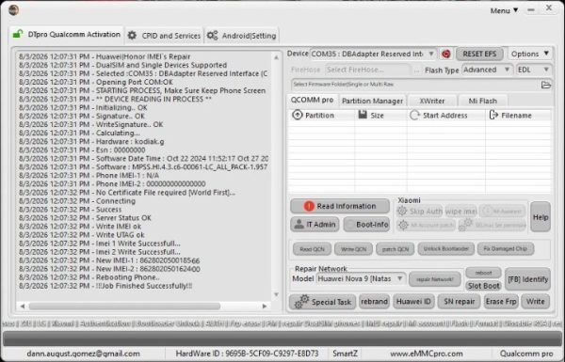Click the Huawei ID button

tap(413, 302)
